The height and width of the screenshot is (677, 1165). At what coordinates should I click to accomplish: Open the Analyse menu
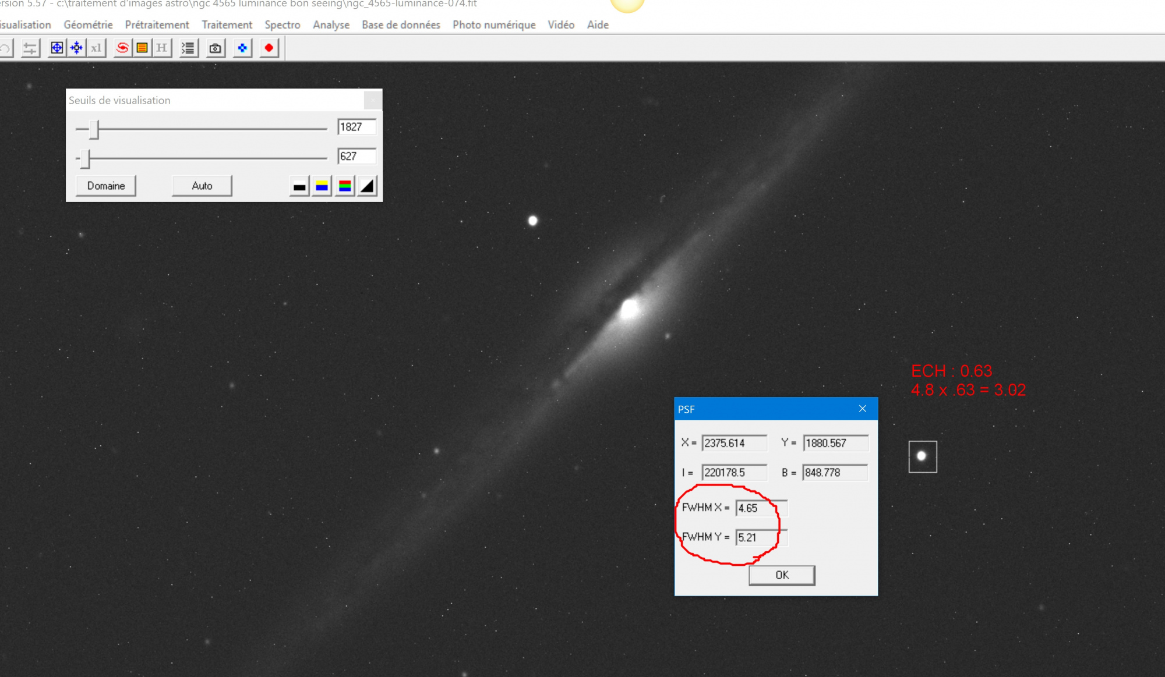(331, 25)
